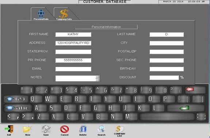This screenshot has height=138, width=210.
Task: Select the DISCOUNT percentage field
Action: pos(164,78)
